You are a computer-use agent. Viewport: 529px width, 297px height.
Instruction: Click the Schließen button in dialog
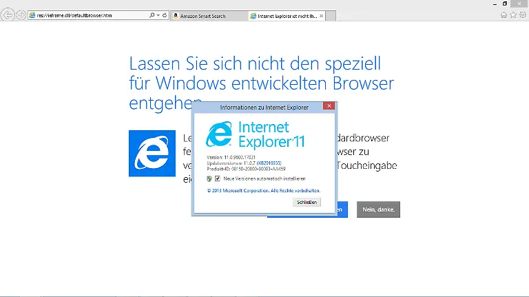click(x=307, y=202)
